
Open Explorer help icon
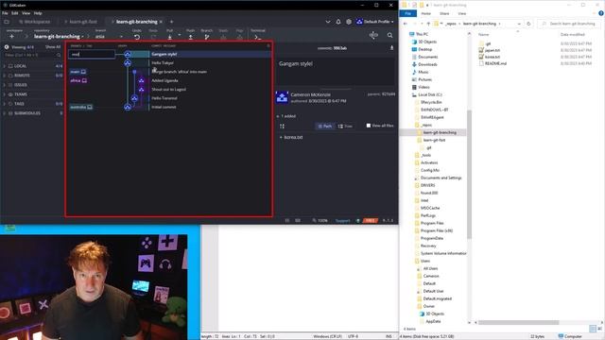(601, 13)
